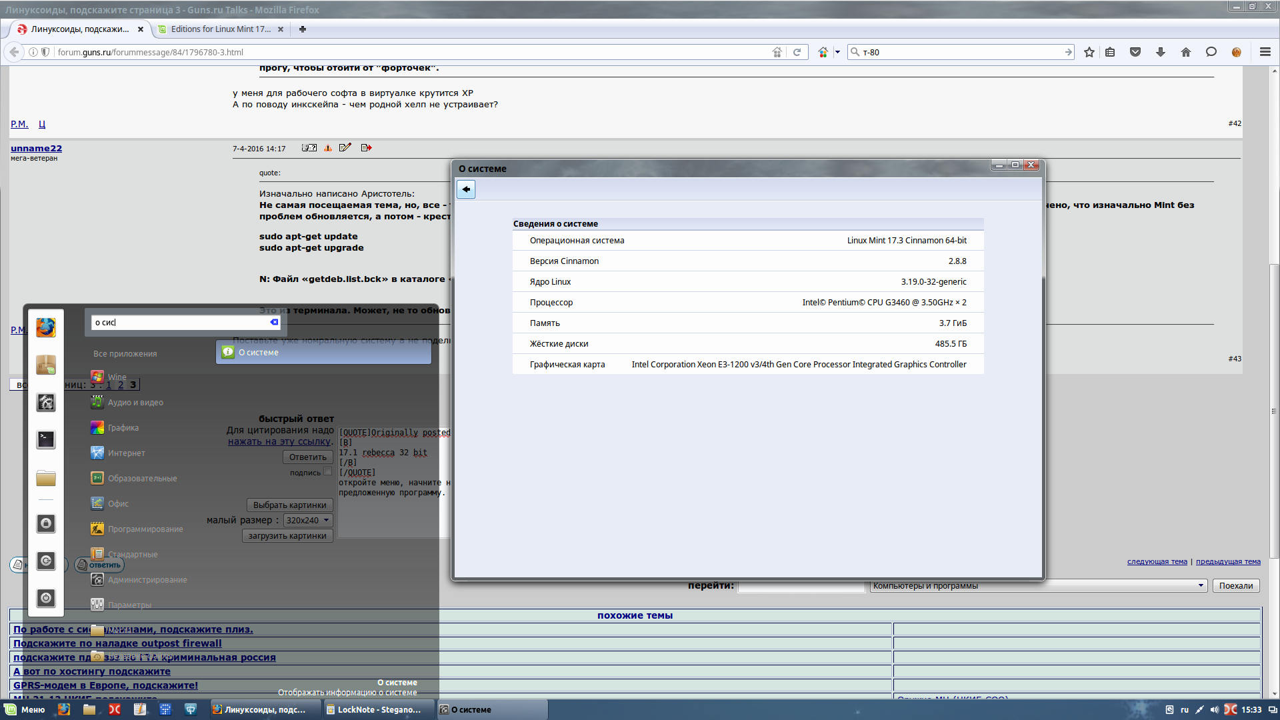Show bookmarks list icon in Firefox toolbar
The height and width of the screenshot is (720, 1280).
pos(1110,52)
